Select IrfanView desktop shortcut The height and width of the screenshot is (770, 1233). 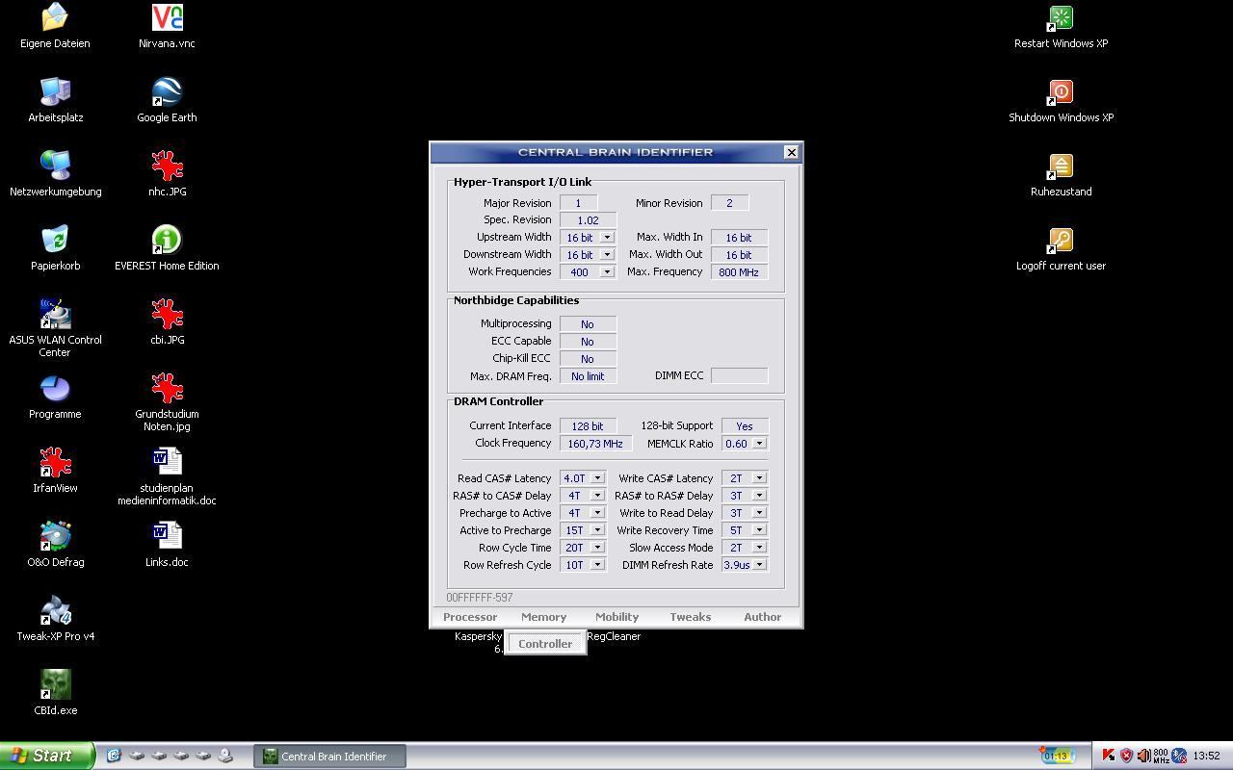55,471
